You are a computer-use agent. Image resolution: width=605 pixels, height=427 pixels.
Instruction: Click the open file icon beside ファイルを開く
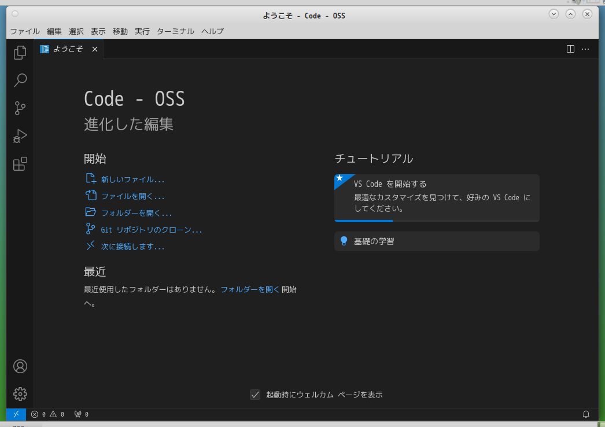(x=91, y=196)
